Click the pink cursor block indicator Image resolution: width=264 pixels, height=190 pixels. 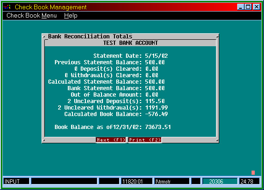[253, 172]
